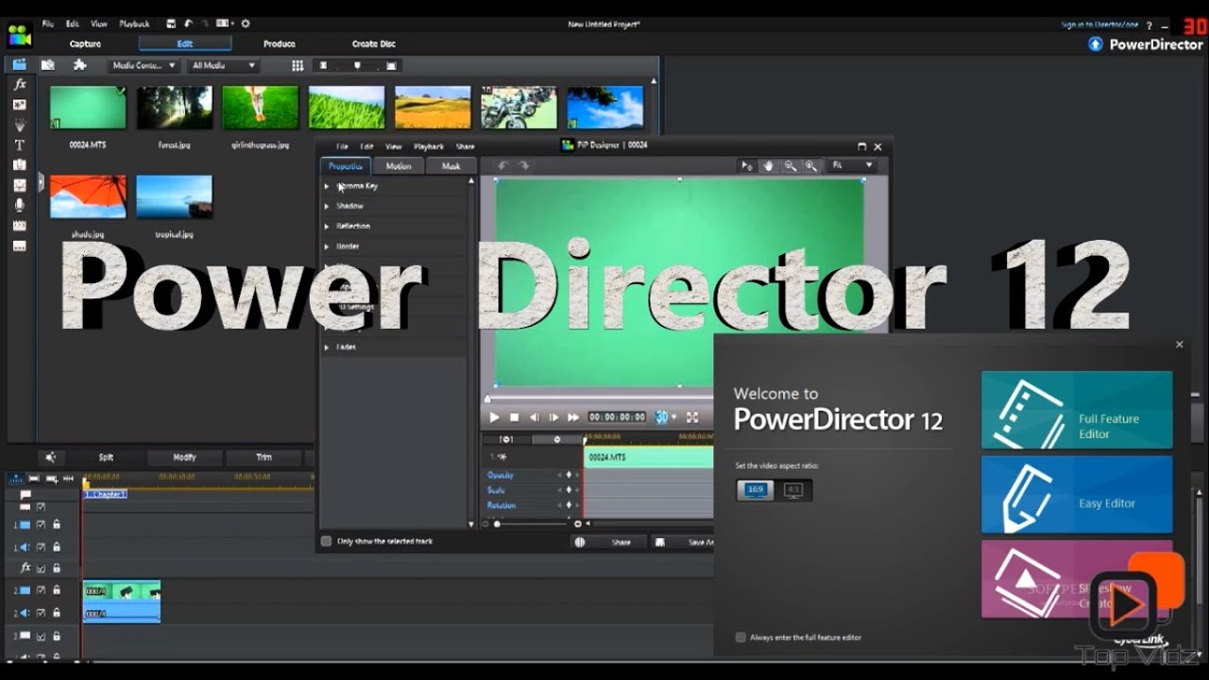Select the hand pan tool in PiP Designer
The image size is (1209, 680).
click(769, 165)
